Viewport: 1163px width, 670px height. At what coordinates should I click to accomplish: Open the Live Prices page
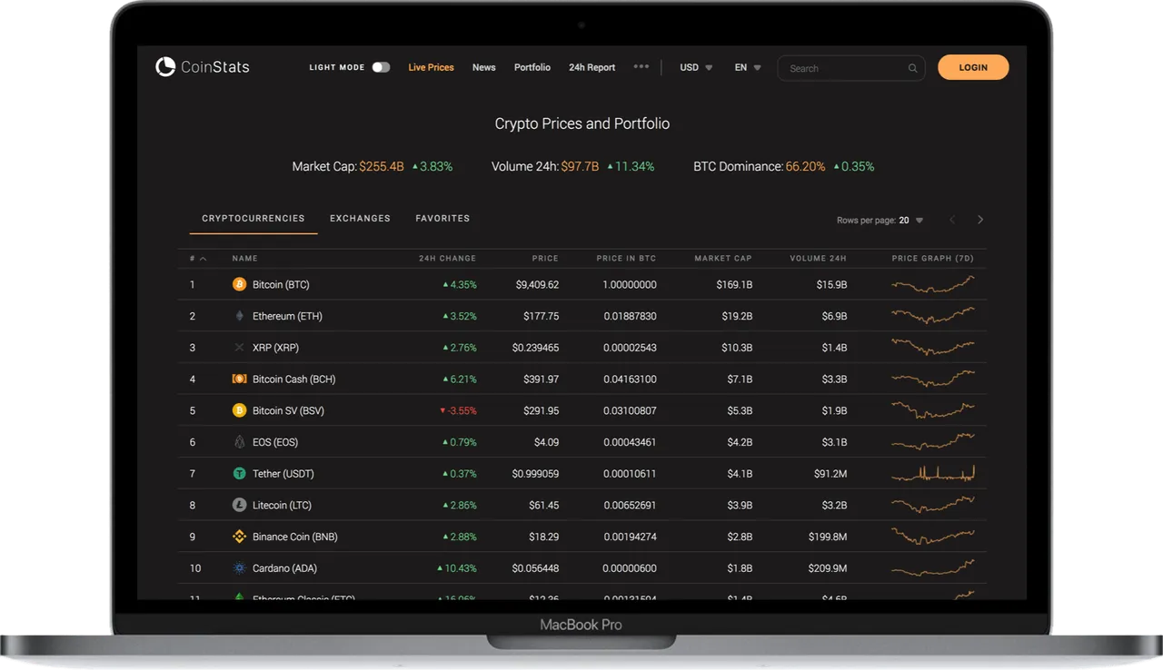pyautogui.click(x=431, y=67)
